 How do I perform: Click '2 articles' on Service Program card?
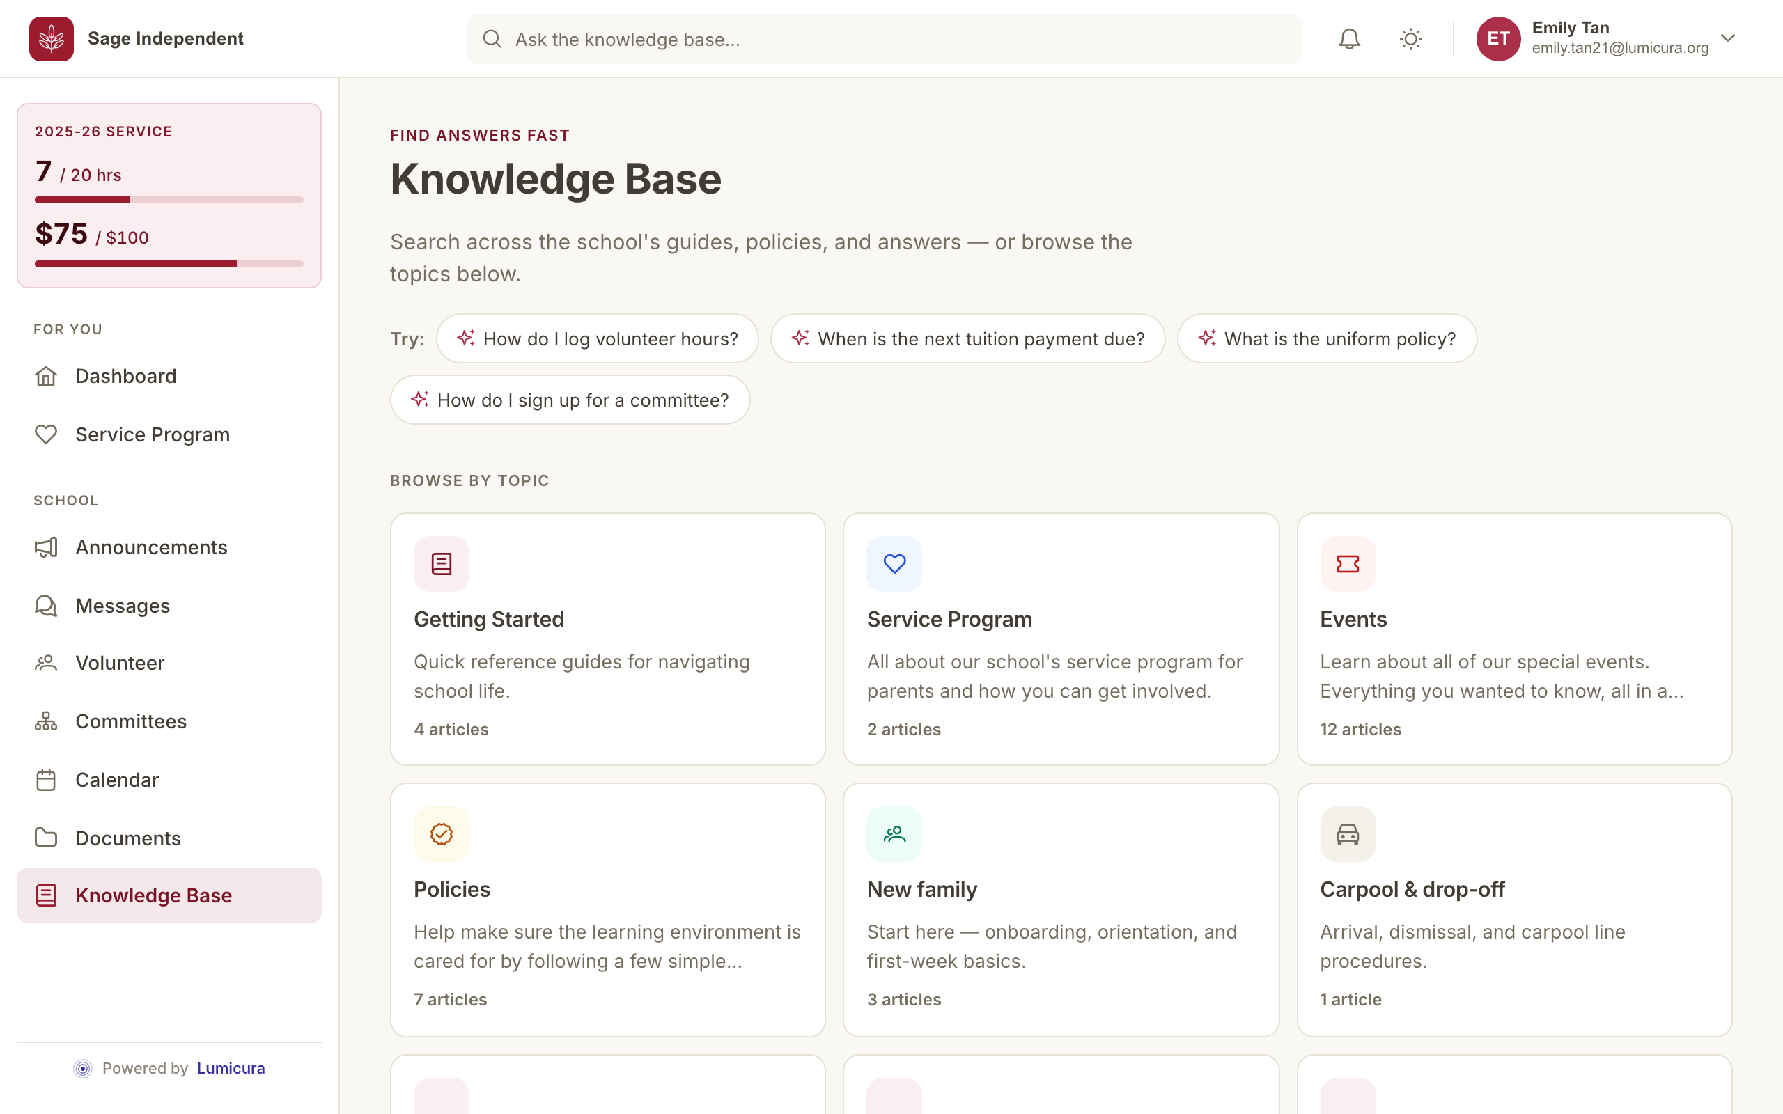click(903, 730)
